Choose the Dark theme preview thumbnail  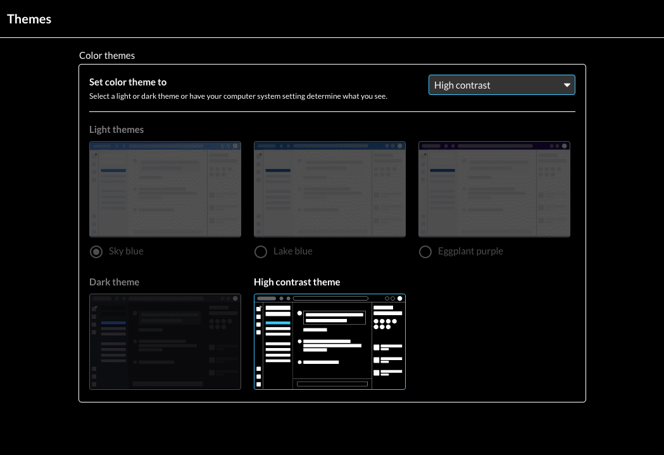click(x=165, y=342)
